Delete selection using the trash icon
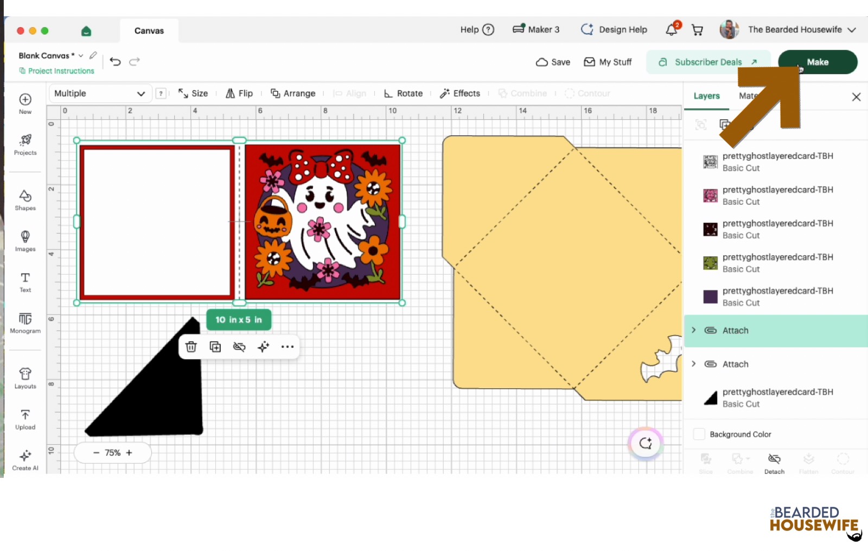Image resolution: width=868 pixels, height=551 pixels. 191,347
